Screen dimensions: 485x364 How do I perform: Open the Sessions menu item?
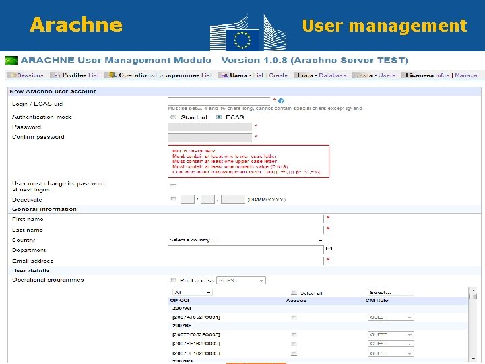coord(30,75)
